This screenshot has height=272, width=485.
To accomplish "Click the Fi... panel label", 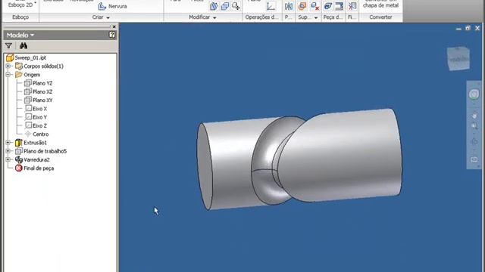I will pyautogui.click(x=352, y=17).
